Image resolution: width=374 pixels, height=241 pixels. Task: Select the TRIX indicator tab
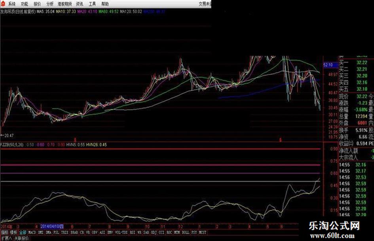click(x=65, y=232)
